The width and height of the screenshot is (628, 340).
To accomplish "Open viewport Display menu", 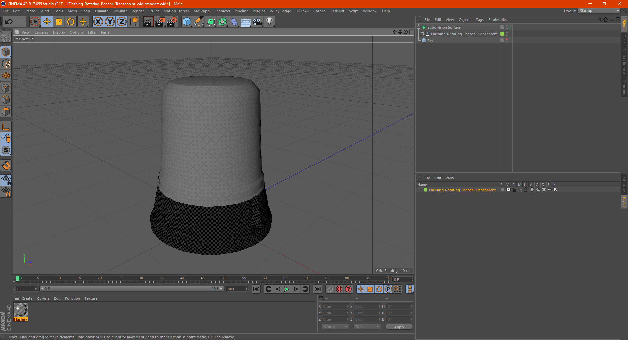I will (59, 32).
